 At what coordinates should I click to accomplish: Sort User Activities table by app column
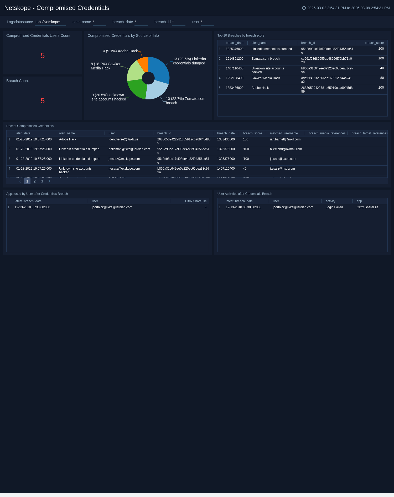coord(359,201)
